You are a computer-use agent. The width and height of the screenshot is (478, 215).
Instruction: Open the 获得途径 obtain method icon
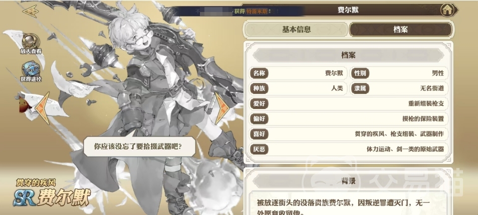[31, 71]
